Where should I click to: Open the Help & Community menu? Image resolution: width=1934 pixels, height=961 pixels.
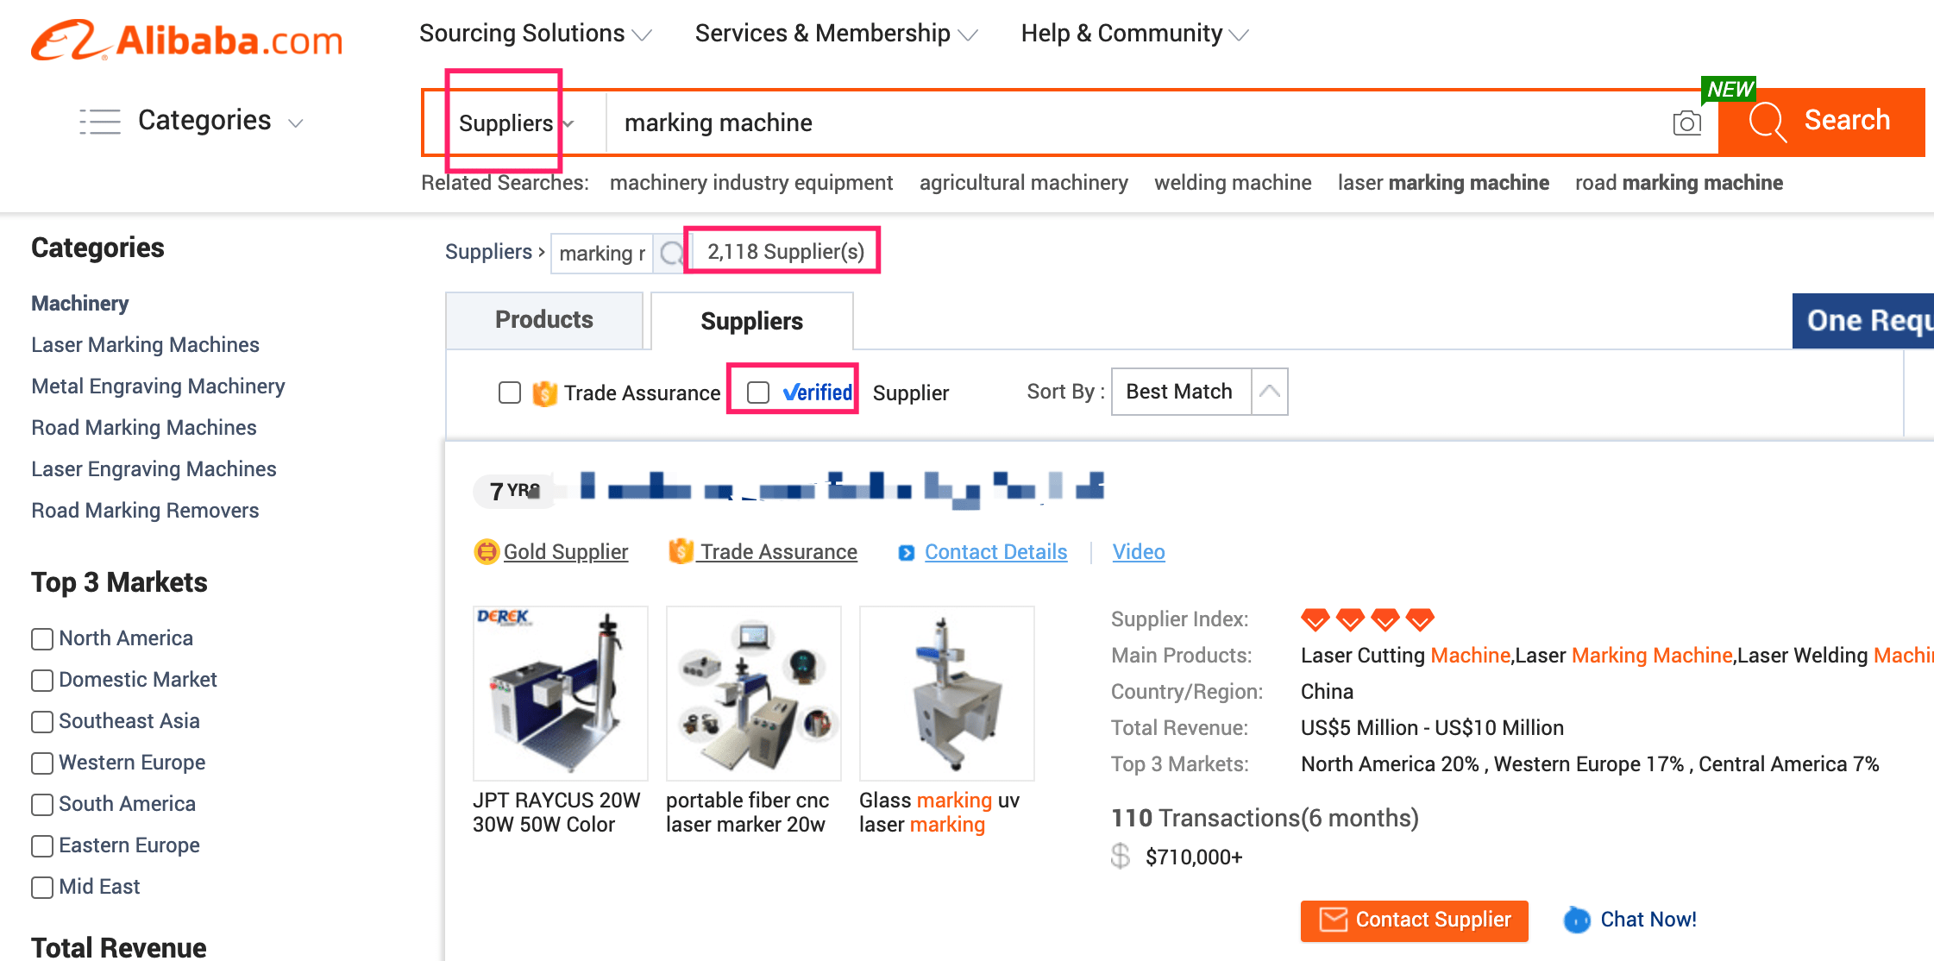click(x=1133, y=34)
